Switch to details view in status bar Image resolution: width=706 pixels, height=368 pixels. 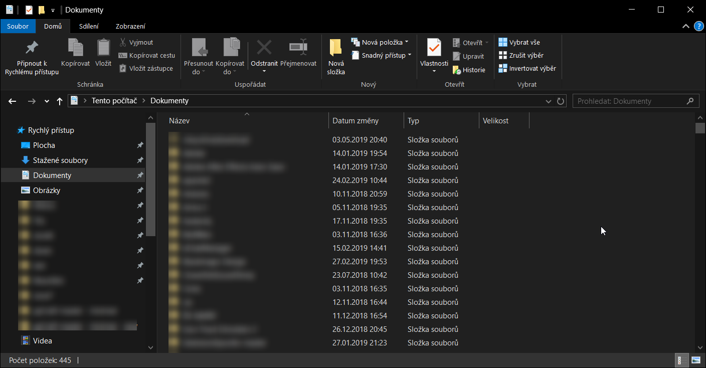(681, 360)
